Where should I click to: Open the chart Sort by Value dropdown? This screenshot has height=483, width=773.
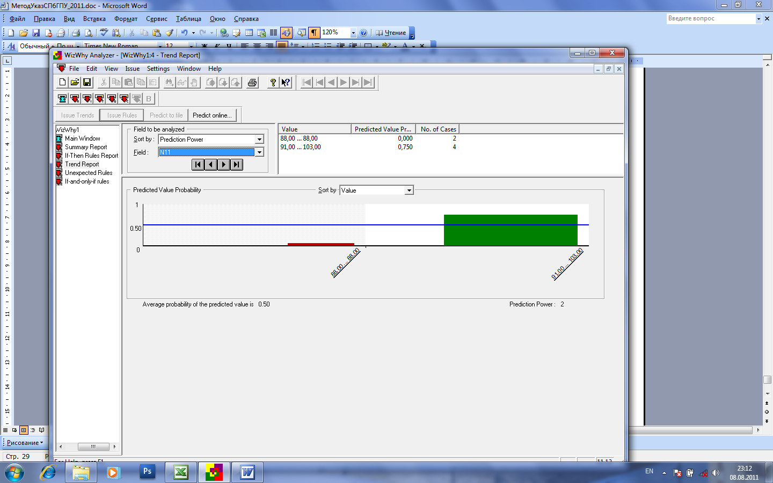pos(409,191)
